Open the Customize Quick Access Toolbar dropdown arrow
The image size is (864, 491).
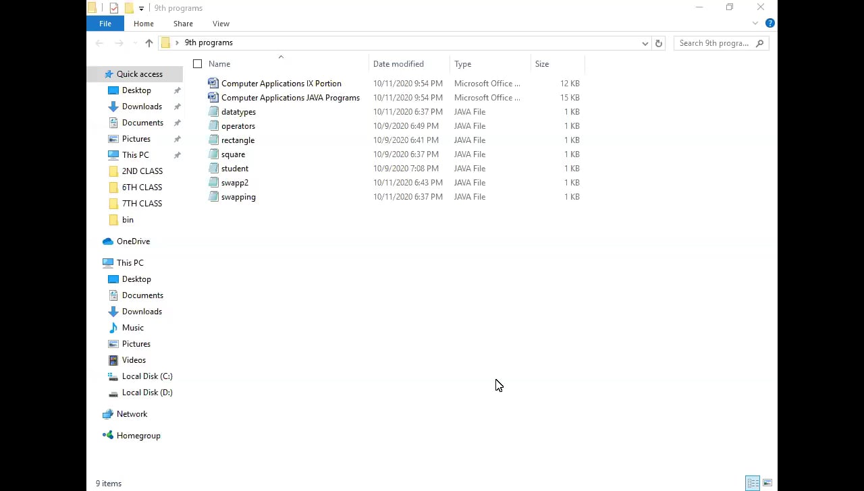pyautogui.click(x=141, y=8)
